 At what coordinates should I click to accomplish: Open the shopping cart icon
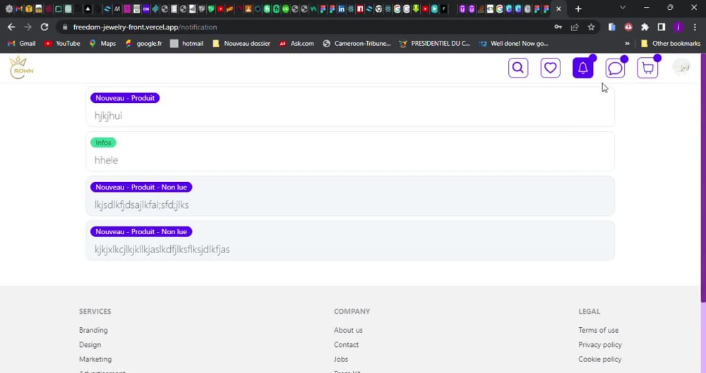pos(647,68)
